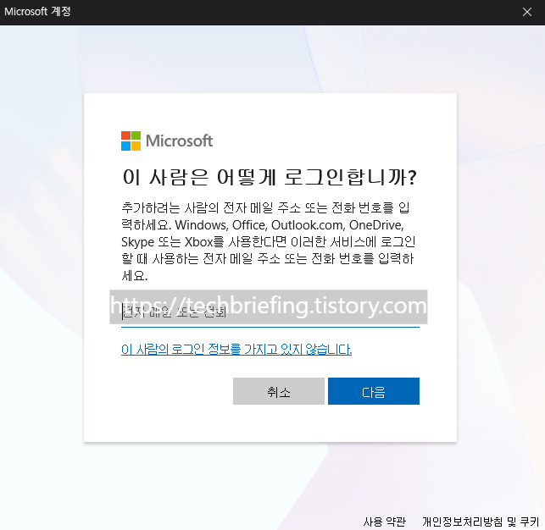The height and width of the screenshot is (530, 545).
Task: Click the 다음 next button
Action: [374, 391]
